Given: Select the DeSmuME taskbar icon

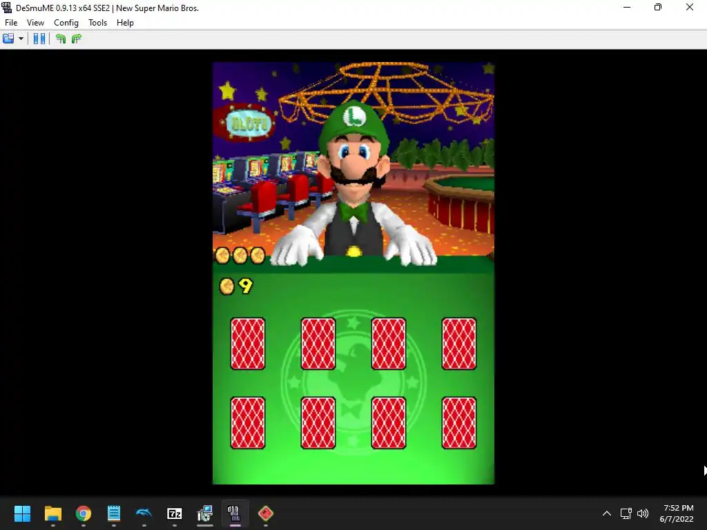Looking at the screenshot, I should [x=235, y=513].
